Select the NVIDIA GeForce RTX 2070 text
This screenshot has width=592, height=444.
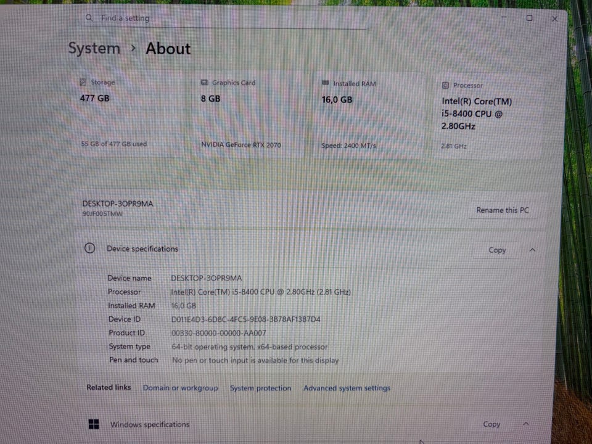(x=241, y=144)
